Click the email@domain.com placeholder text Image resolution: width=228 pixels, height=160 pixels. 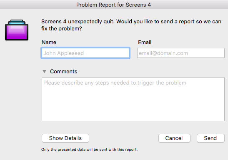point(163,53)
